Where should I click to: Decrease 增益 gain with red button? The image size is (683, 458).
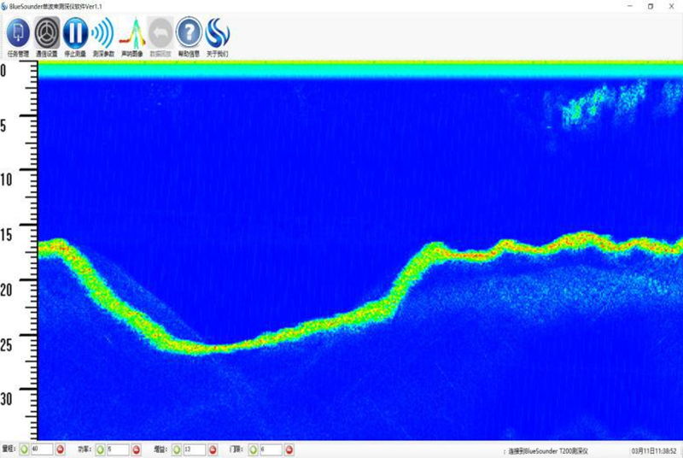tap(213, 449)
